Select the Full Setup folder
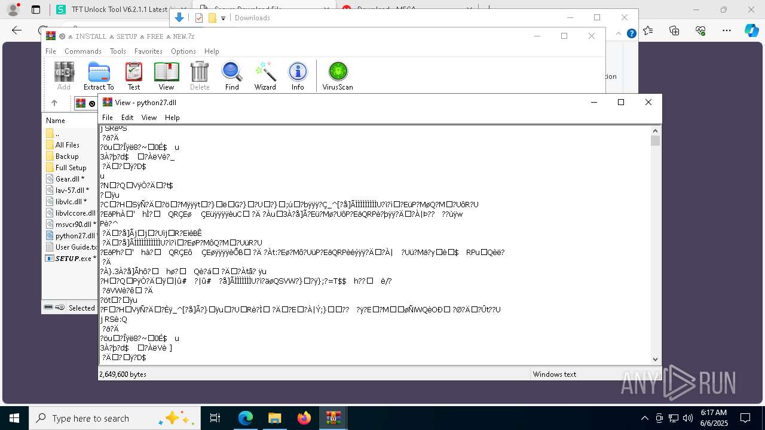Screen dimensions: 765x430 (66, 168)
